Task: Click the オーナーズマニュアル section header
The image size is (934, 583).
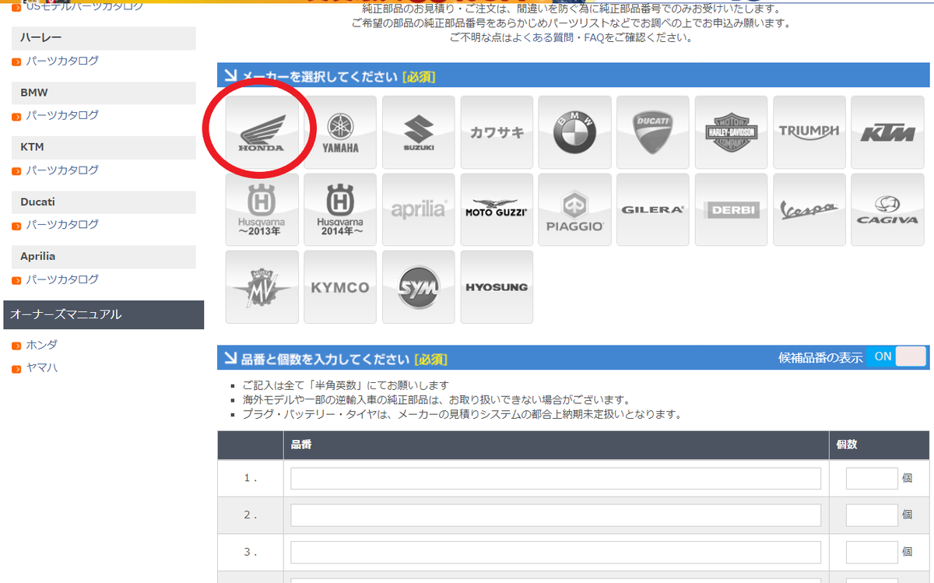Action: pyautogui.click(x=104, y=314)
